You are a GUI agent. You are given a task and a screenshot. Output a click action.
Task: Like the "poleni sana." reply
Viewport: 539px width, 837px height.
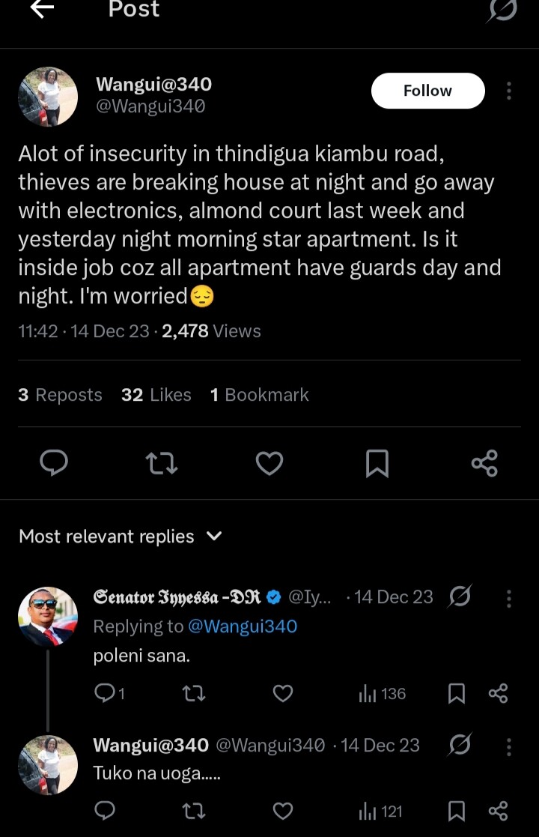[x=282, y=694]
